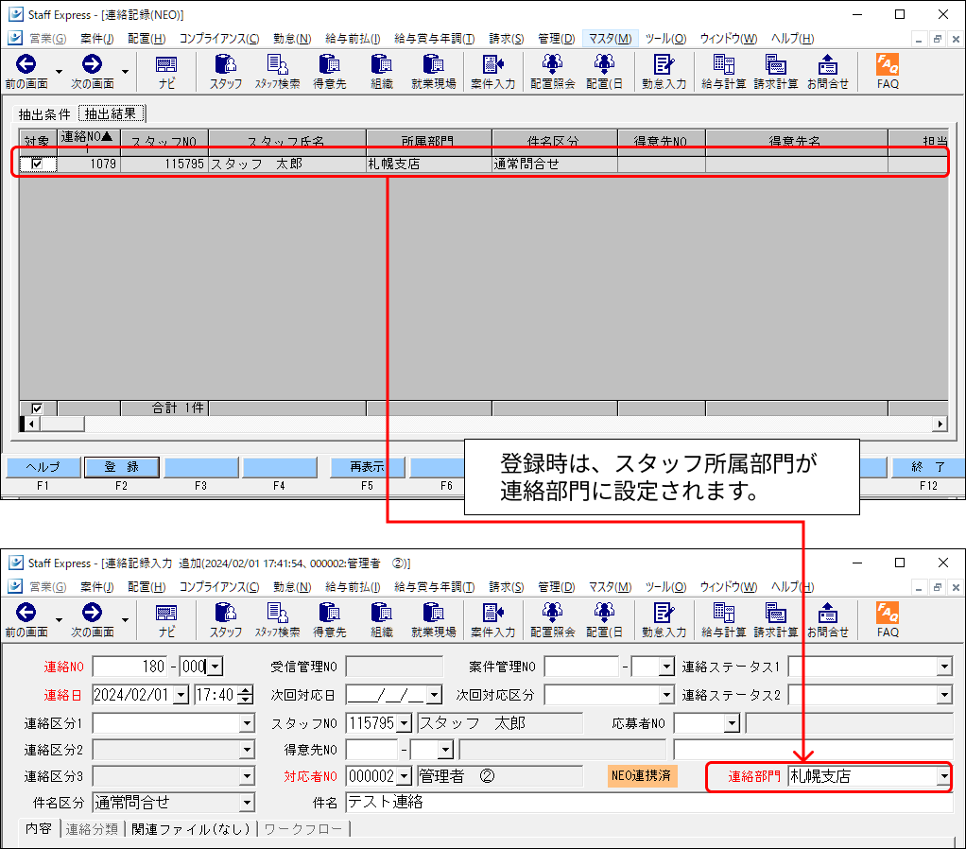The height and width of the screenshot is (849, 966).
Task: Open お問合せ in 連絡記録(NEO) toolbar
Action: (827, 72)
